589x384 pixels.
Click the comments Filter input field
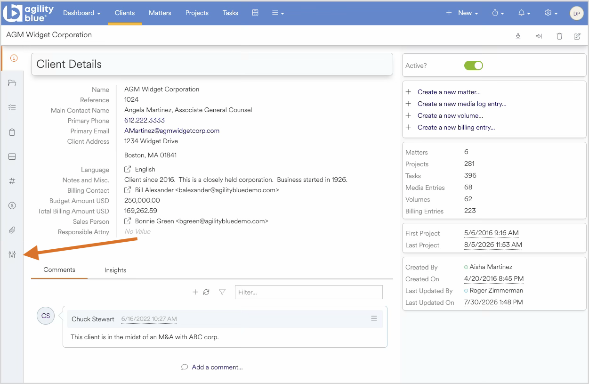click(309, 292)
